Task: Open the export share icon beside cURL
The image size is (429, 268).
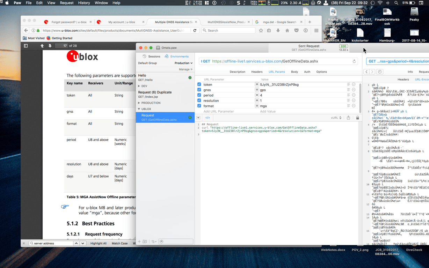Action: tap(348, 118)
